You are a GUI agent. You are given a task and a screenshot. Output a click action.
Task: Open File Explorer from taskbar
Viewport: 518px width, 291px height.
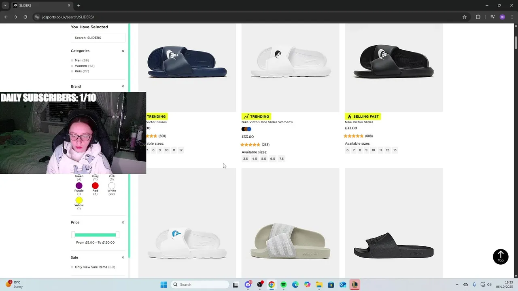point(319,285)
